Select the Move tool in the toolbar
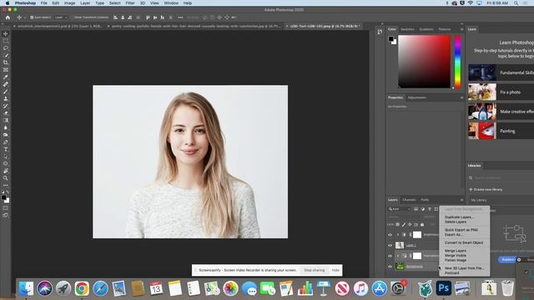 click(x=6, y=33)
